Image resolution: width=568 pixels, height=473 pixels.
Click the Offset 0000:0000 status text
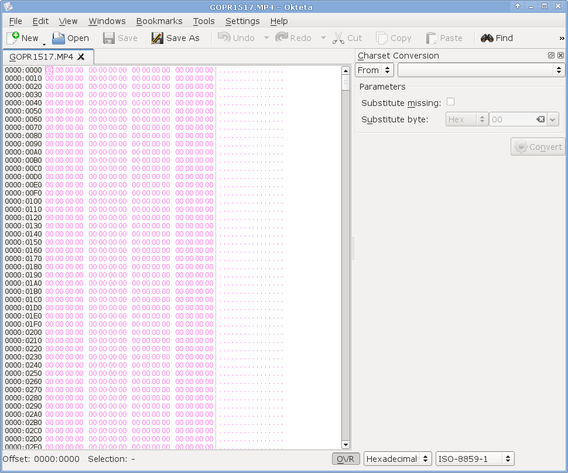tap(41, 459)
